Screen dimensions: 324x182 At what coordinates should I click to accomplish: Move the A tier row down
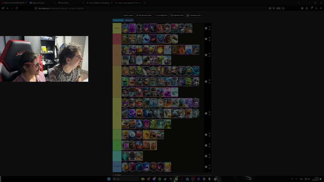[209, 83]
